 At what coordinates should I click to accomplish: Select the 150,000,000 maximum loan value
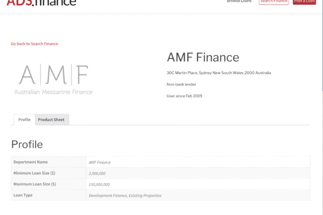(99, 184)
